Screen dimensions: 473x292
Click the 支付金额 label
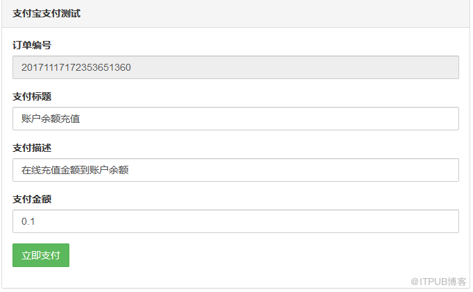32,199
